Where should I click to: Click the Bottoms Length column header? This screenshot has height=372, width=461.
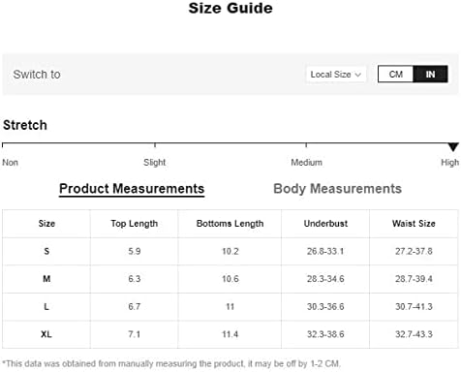click(230, 224)
